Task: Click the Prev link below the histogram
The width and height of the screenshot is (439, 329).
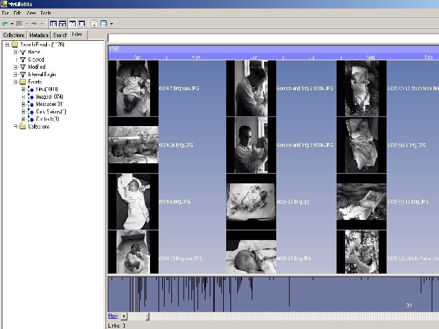Action: pos(113,316)
